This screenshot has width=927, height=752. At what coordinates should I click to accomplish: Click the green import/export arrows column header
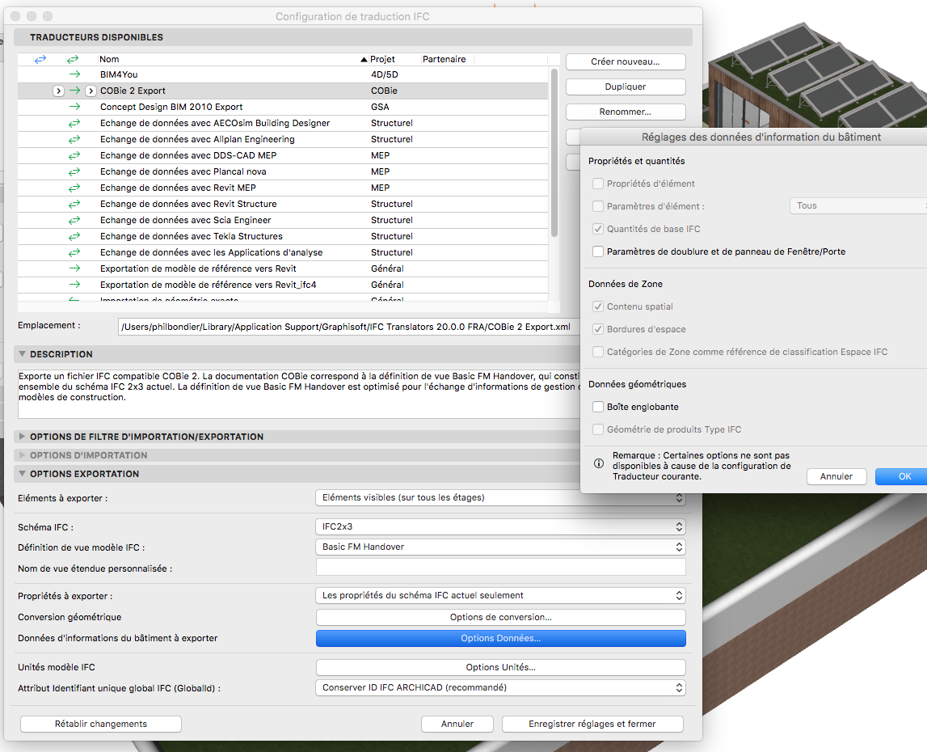(74, 59)
